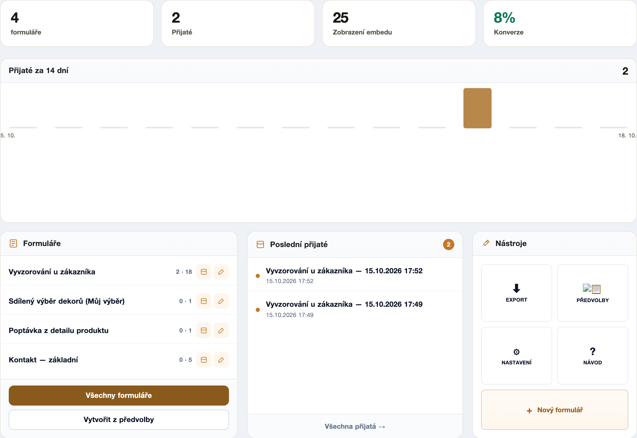The image size is (637, 438).
Task: Open the Předvolby tool tile
Action: (x=592, y=293)
